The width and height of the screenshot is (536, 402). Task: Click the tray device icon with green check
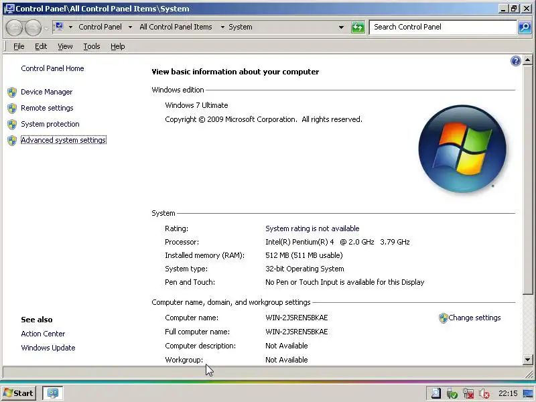[x=452, y=393]
